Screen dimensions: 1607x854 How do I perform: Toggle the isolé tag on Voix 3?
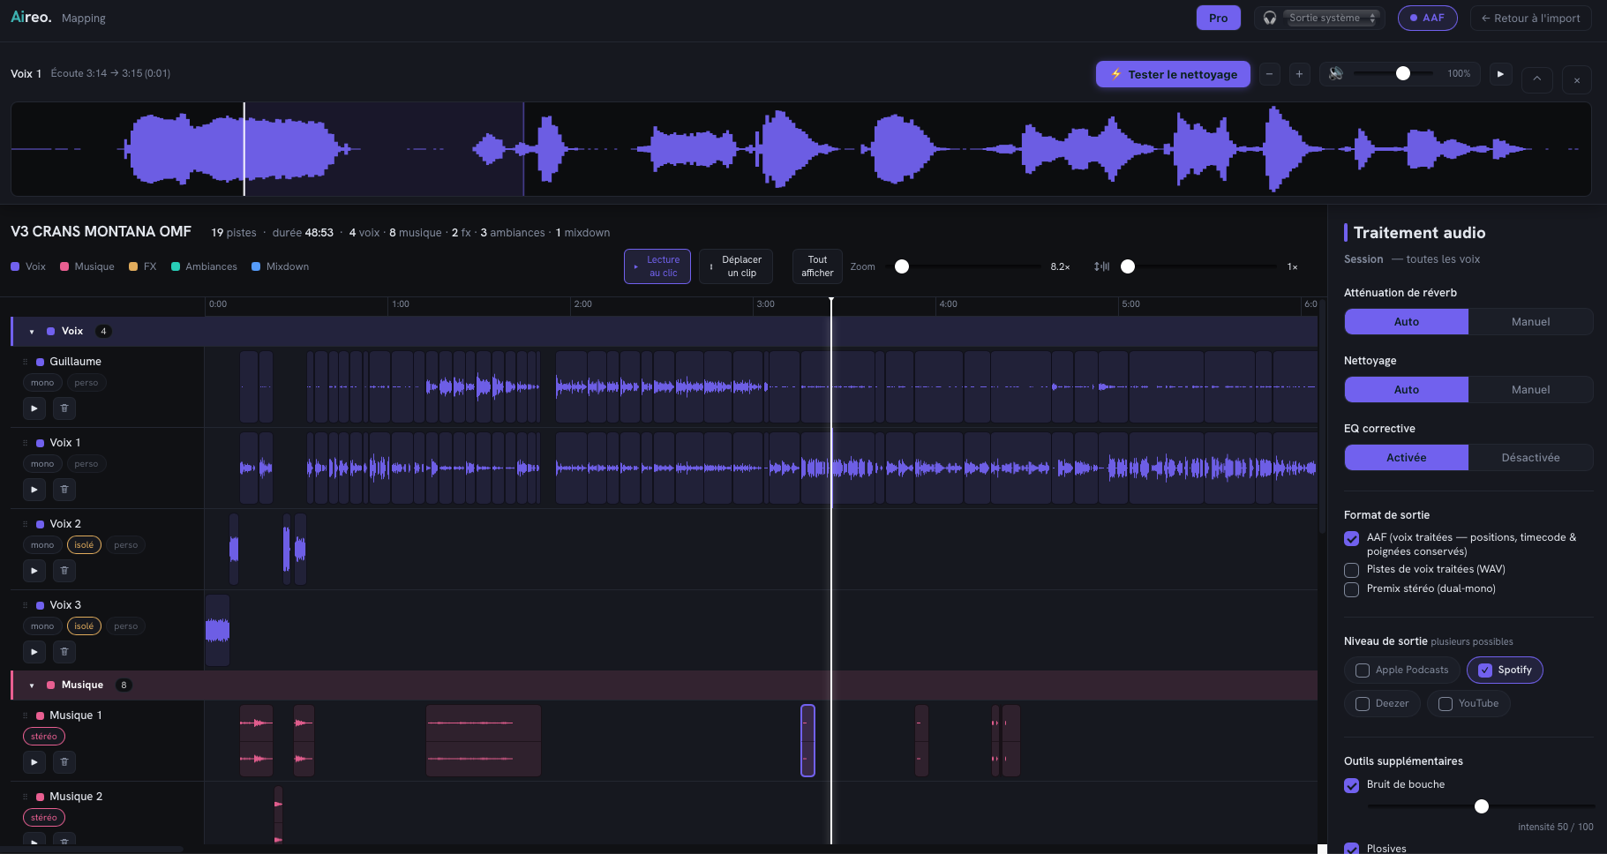coord(84,626)
